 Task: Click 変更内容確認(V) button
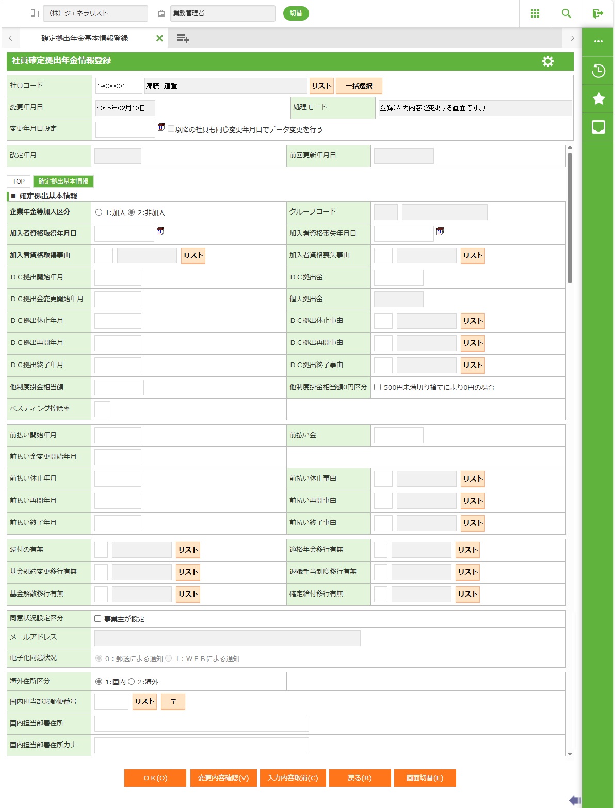pos(223,778)
